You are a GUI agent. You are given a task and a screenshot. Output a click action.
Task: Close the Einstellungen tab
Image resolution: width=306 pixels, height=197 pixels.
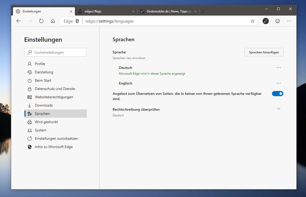71,11
